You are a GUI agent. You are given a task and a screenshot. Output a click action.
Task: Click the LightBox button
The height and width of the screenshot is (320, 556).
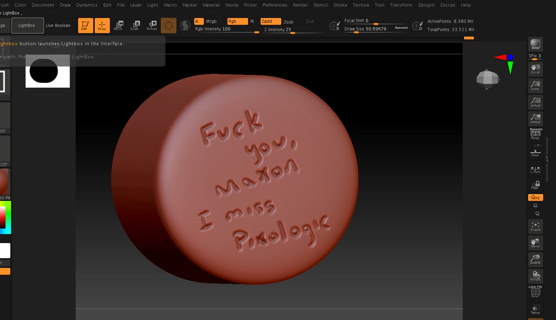(27, 25)
